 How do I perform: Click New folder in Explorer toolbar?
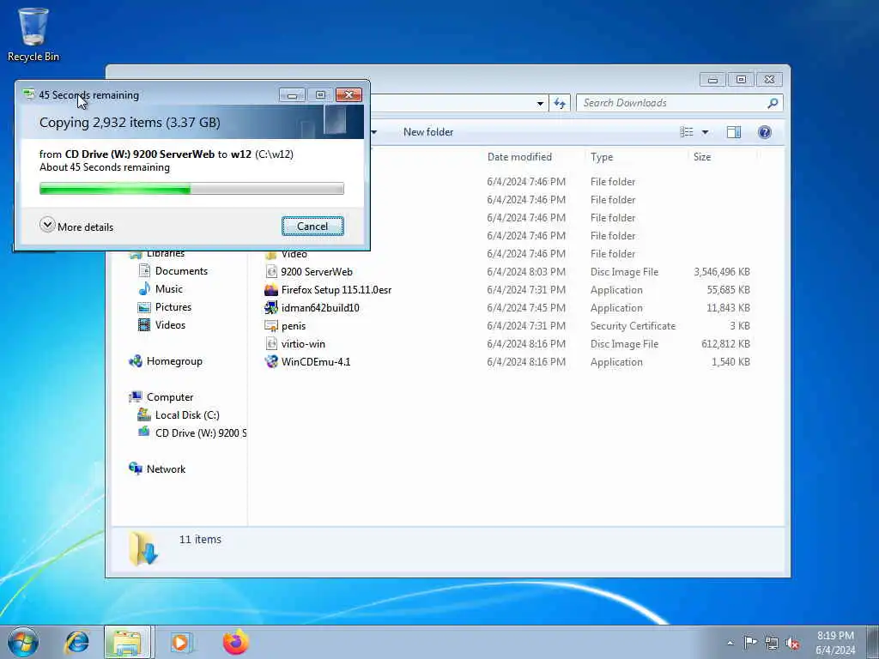428,132
